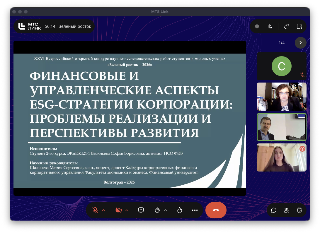Expand microphone options chevron

[103, 210]
